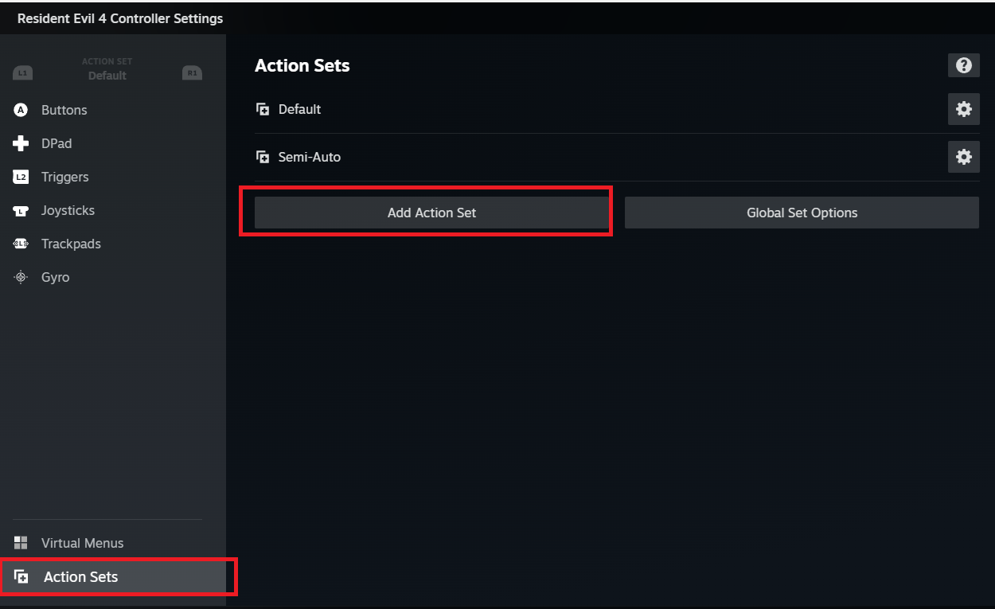The image size is (995, 609).
Task: Click the Joysticks icon
Action: (x=21, y=211)
